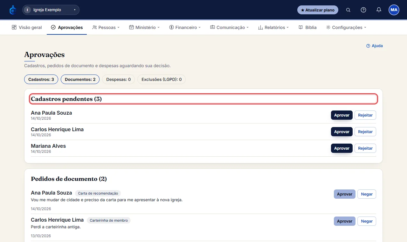Click the Visão geral grid icon
407x242 pixels.
click(14, 27)
